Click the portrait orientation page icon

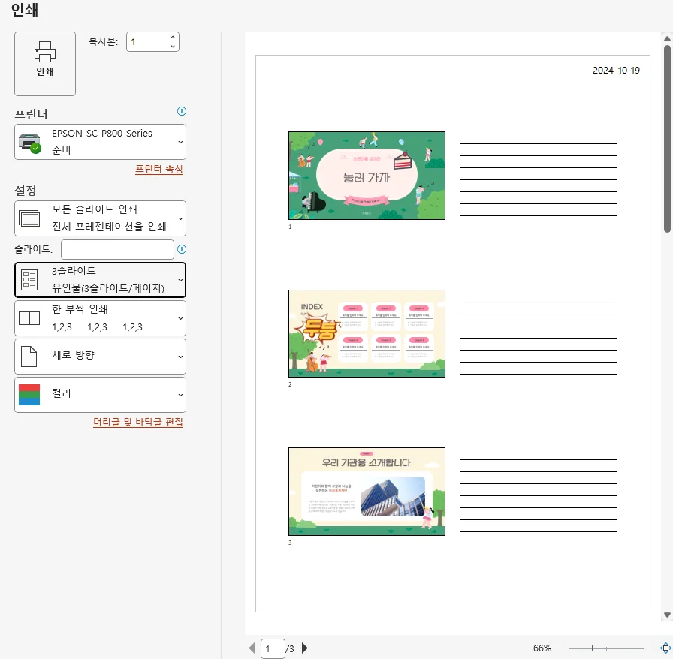pyautogui.click(x=29, y=356)
